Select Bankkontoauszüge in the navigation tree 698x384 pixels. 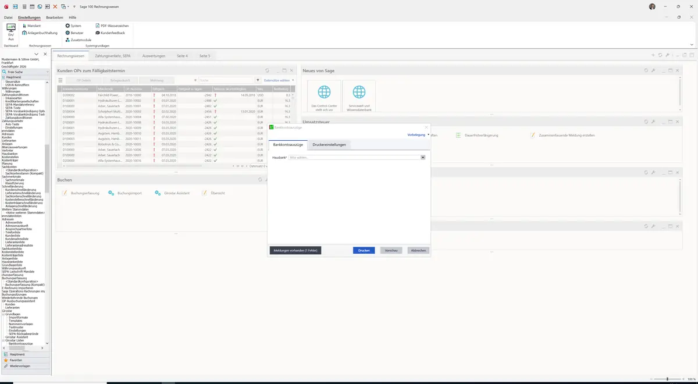(20, 344)
